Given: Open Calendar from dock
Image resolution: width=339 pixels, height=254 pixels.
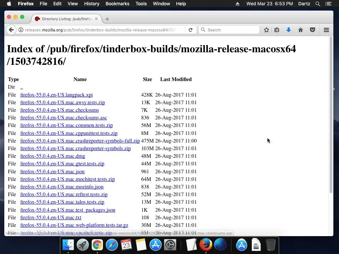Looking at the screenshot, I should tap(126, 245).
